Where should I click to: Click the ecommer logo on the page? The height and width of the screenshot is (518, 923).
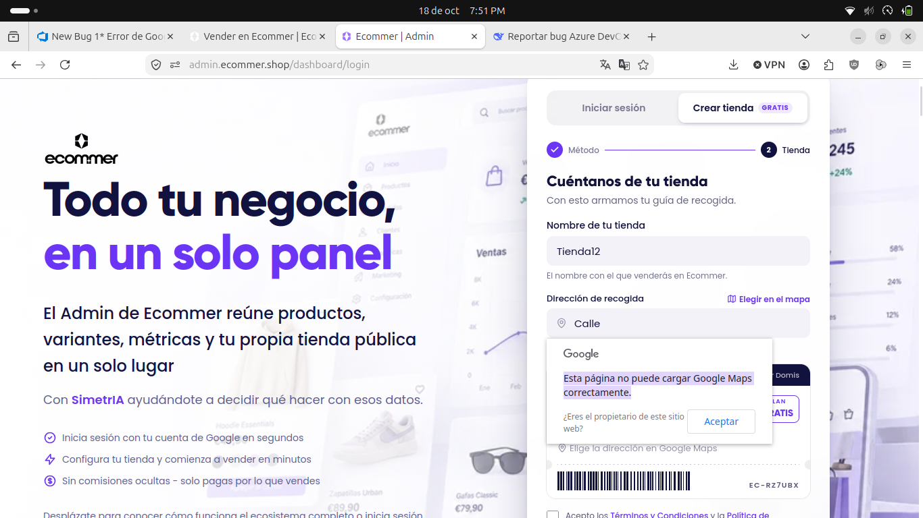82,149
